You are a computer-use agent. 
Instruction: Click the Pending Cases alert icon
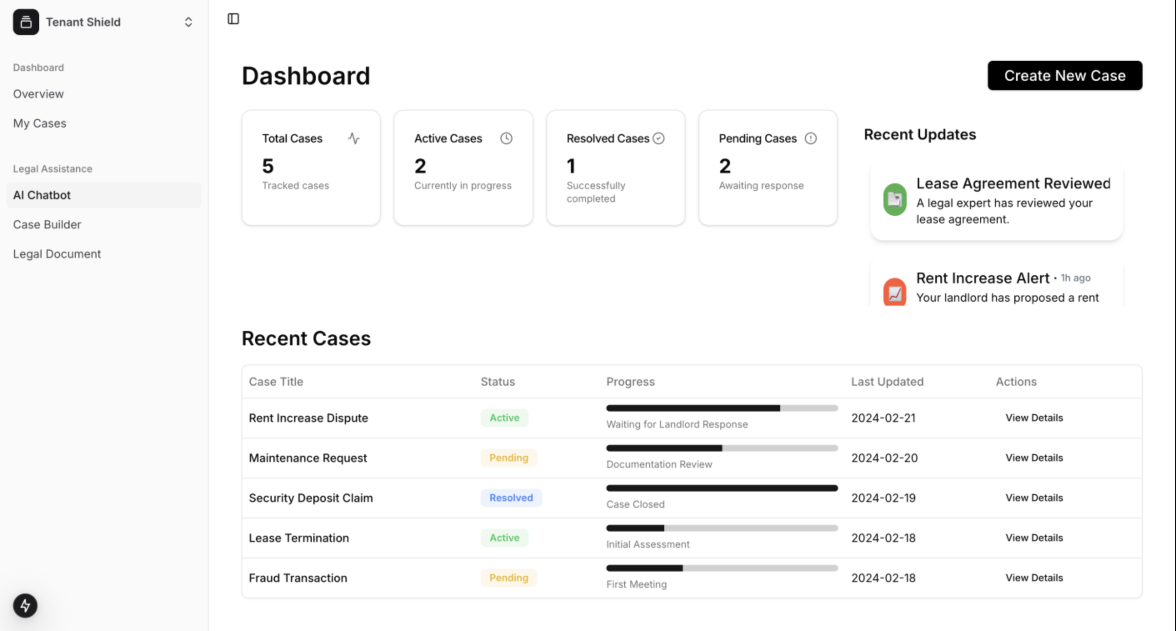(811, 138)
